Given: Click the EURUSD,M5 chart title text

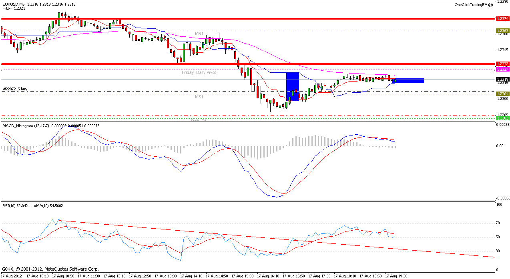Looking at the screenshot, I should (x=13, y=4).
